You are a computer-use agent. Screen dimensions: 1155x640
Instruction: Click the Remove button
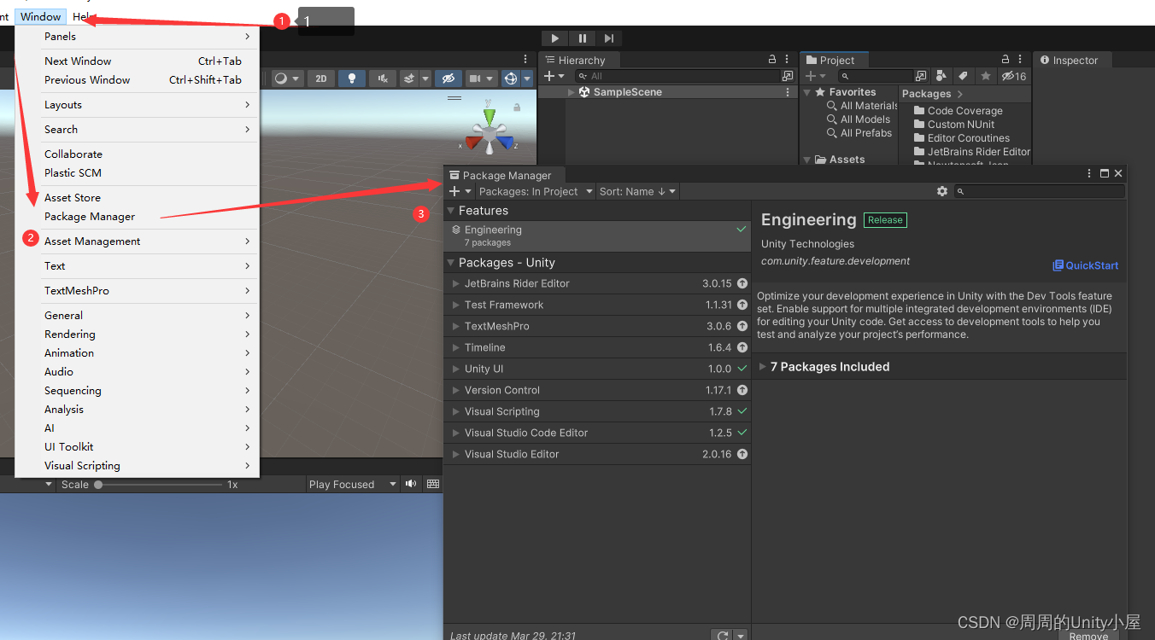[1088, 636]
